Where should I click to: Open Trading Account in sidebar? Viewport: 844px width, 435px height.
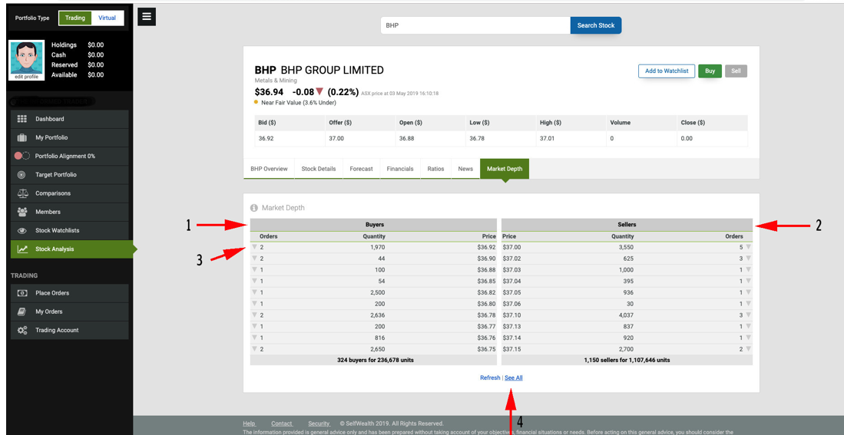69,330
